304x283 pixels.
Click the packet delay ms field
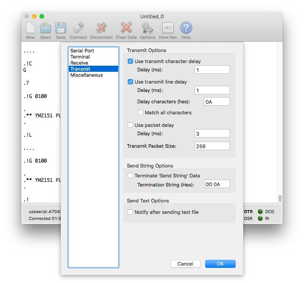click(x=212, y=133)
